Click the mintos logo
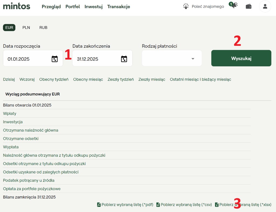Screen dimensions: 276x212 coord(16,6)
